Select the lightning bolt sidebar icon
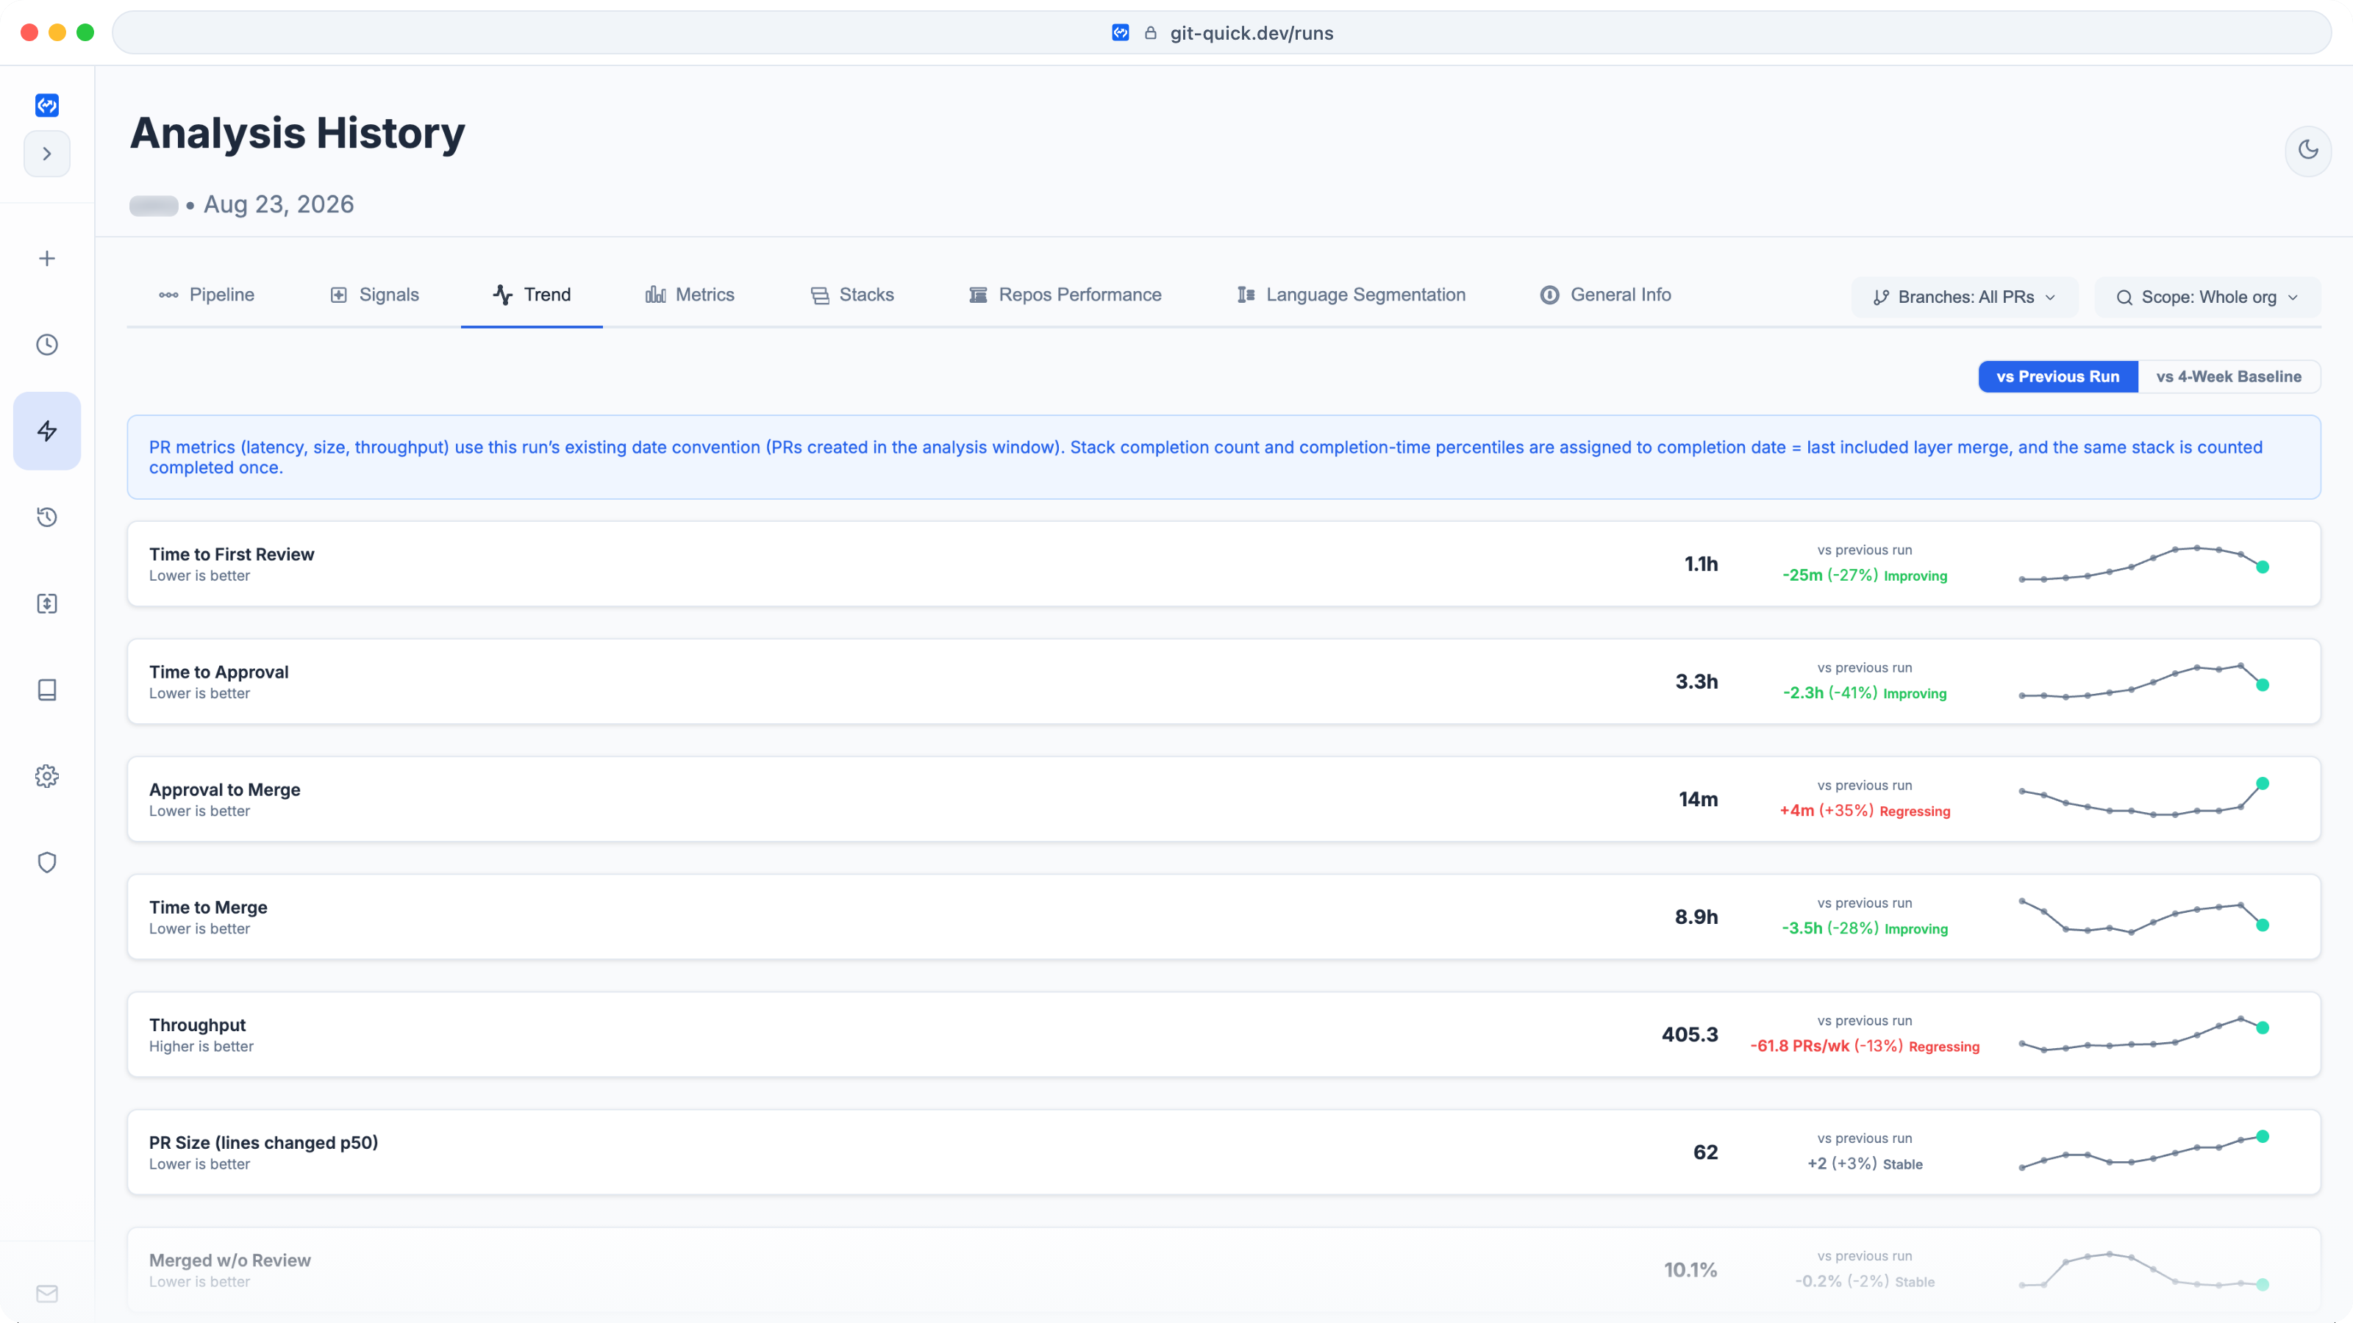2353x1323 pixels. tap(46, 431)
